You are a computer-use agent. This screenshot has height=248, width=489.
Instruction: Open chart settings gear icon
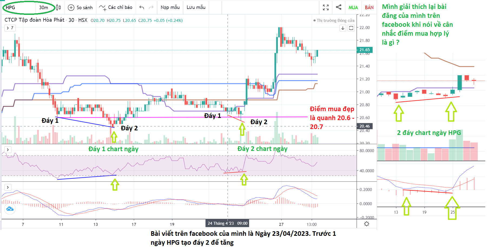pyautogui.click(x=366, y=224)
